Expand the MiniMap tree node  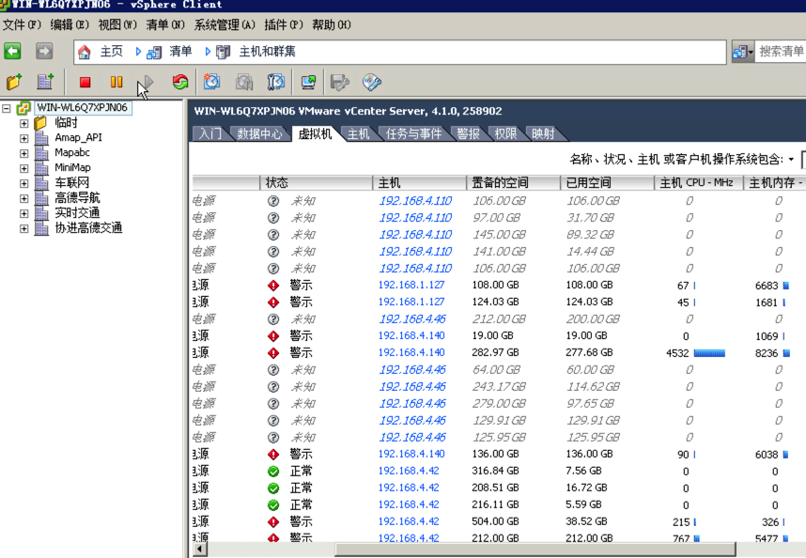click(x=23, y=168)
